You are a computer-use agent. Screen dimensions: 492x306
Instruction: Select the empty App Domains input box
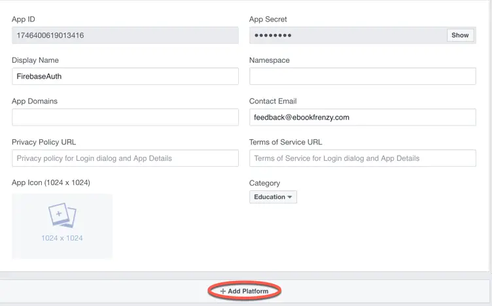(x=125, y=117)
